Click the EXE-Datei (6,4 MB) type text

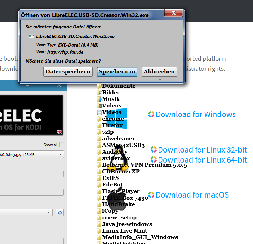(78, 45)
